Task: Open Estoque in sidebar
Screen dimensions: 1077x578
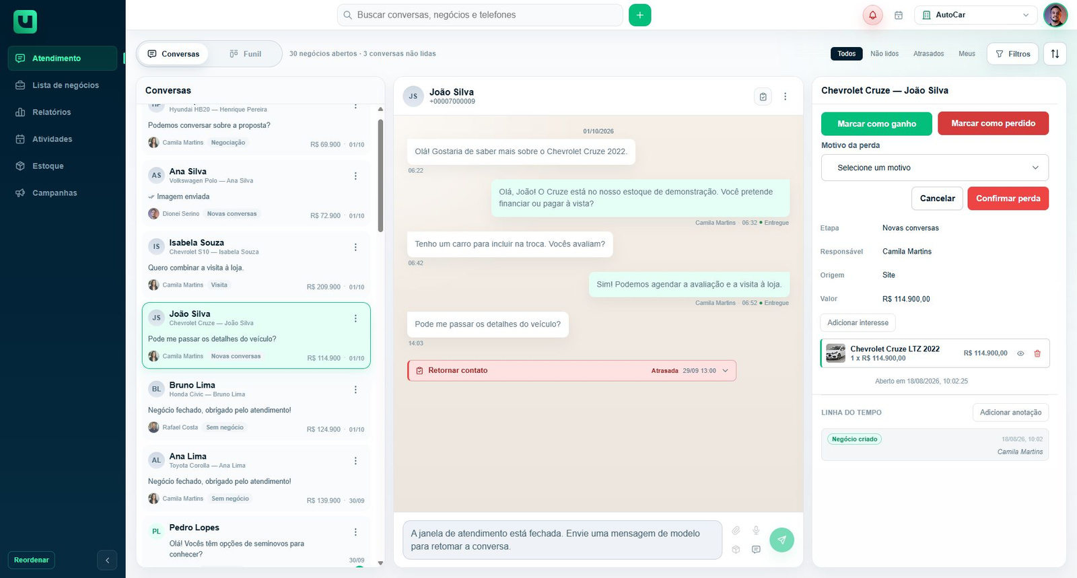Action: click(x=63, y=166)
